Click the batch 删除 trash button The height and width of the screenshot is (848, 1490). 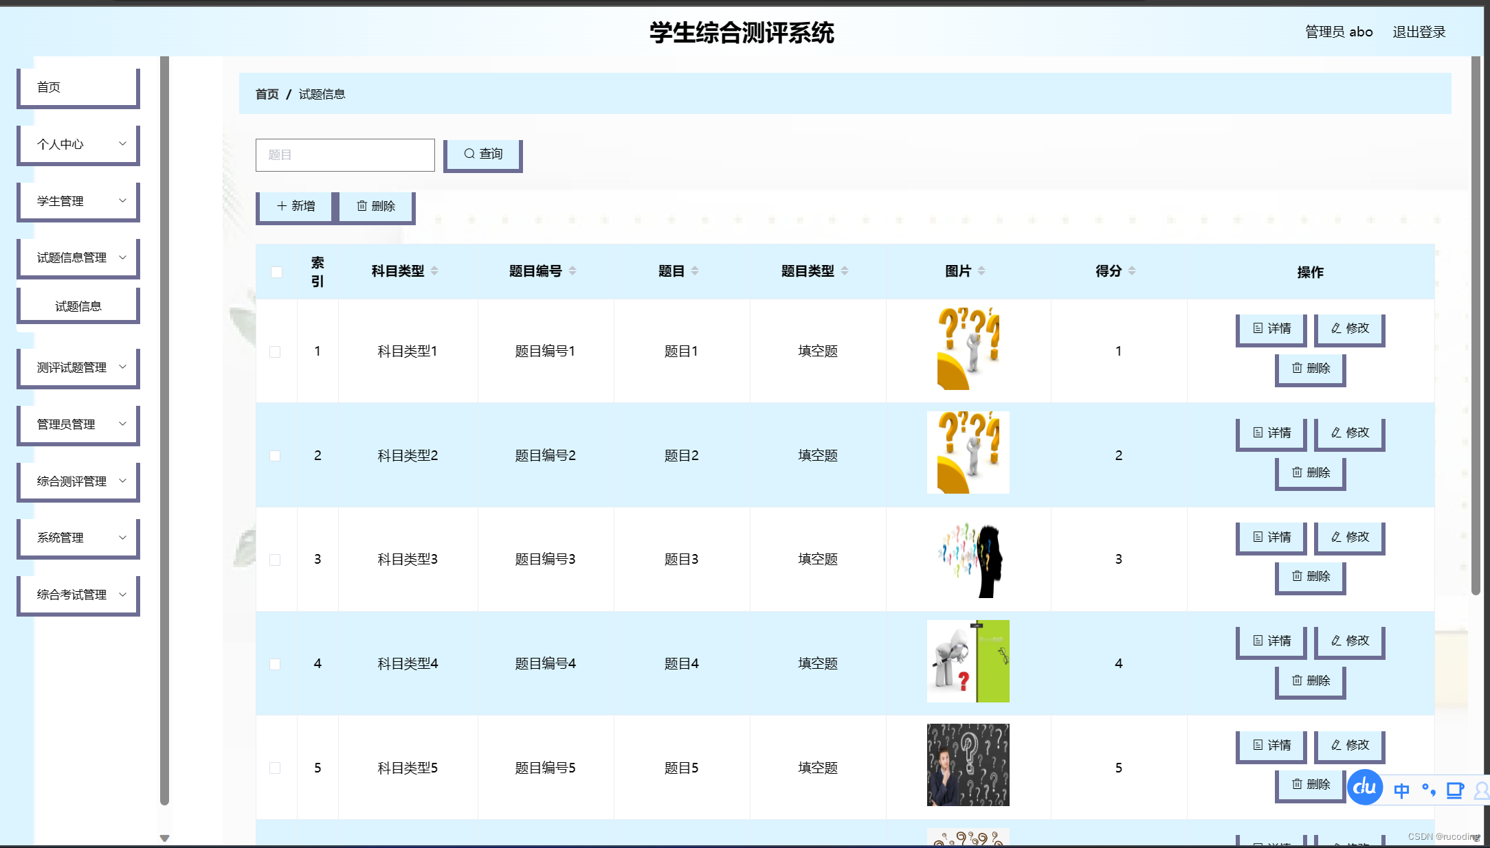coord(376,206)
